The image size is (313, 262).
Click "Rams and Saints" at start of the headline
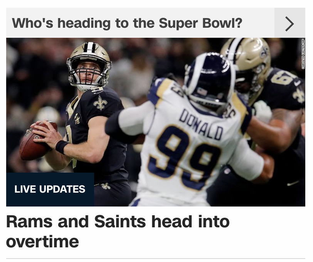(x=76, y=222)
